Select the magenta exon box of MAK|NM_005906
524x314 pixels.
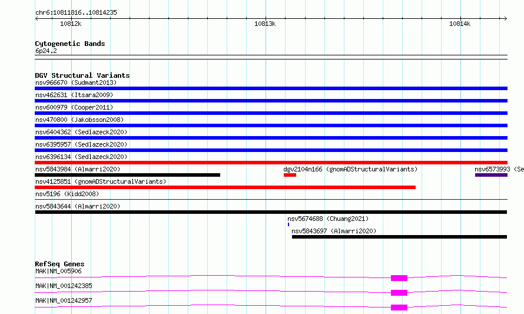399,278
